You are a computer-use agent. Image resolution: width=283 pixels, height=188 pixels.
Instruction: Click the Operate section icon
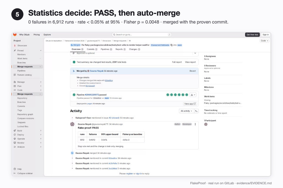pos(15,139)
